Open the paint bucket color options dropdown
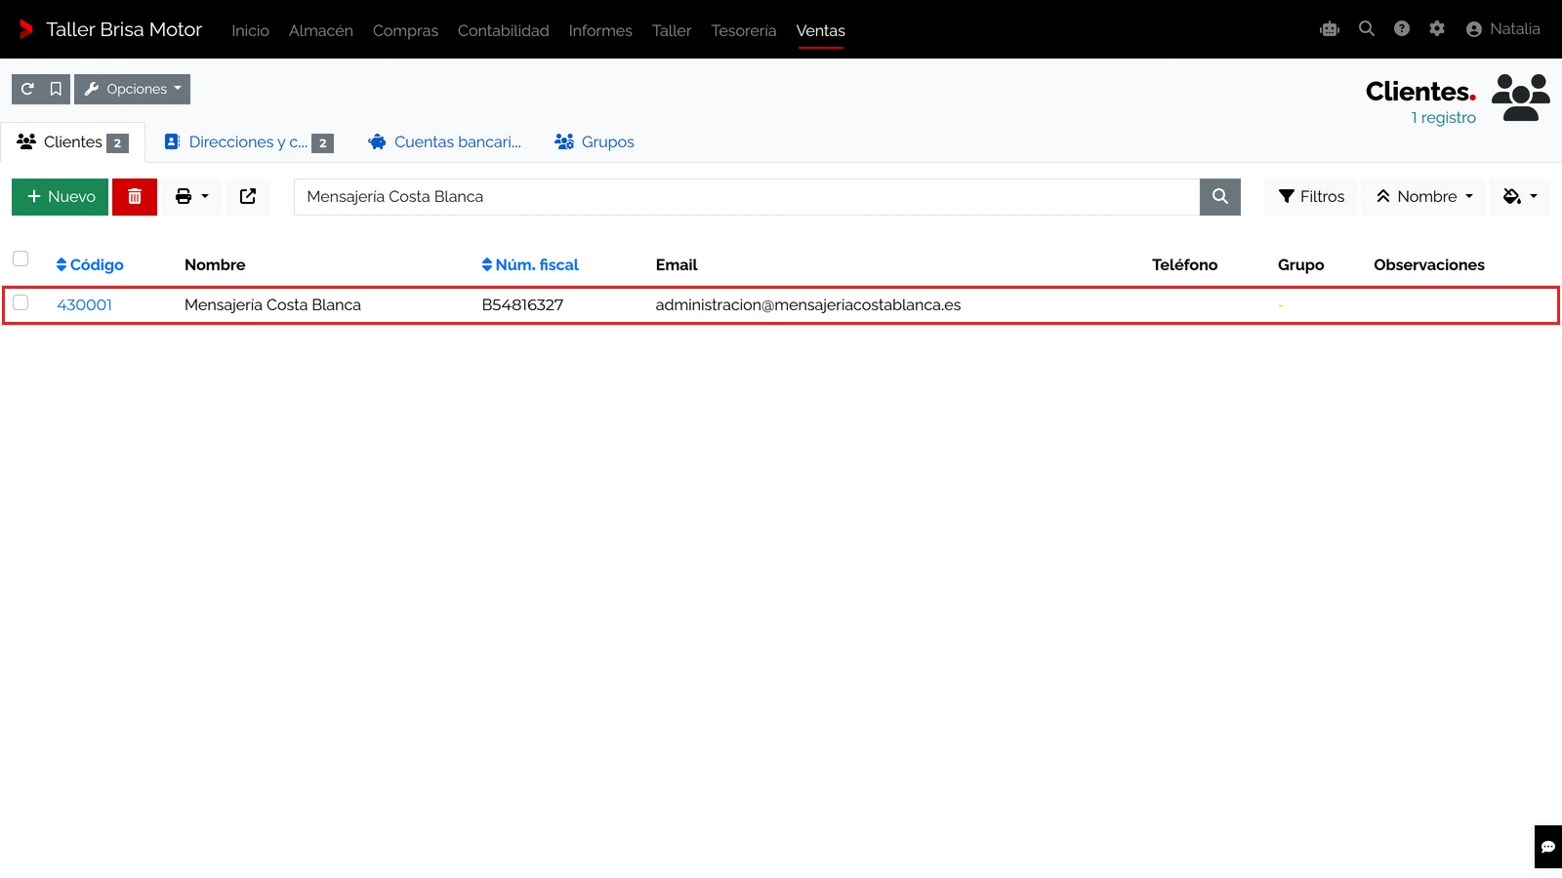This screenshot has height=878, width=1562. pos(1520,197)
